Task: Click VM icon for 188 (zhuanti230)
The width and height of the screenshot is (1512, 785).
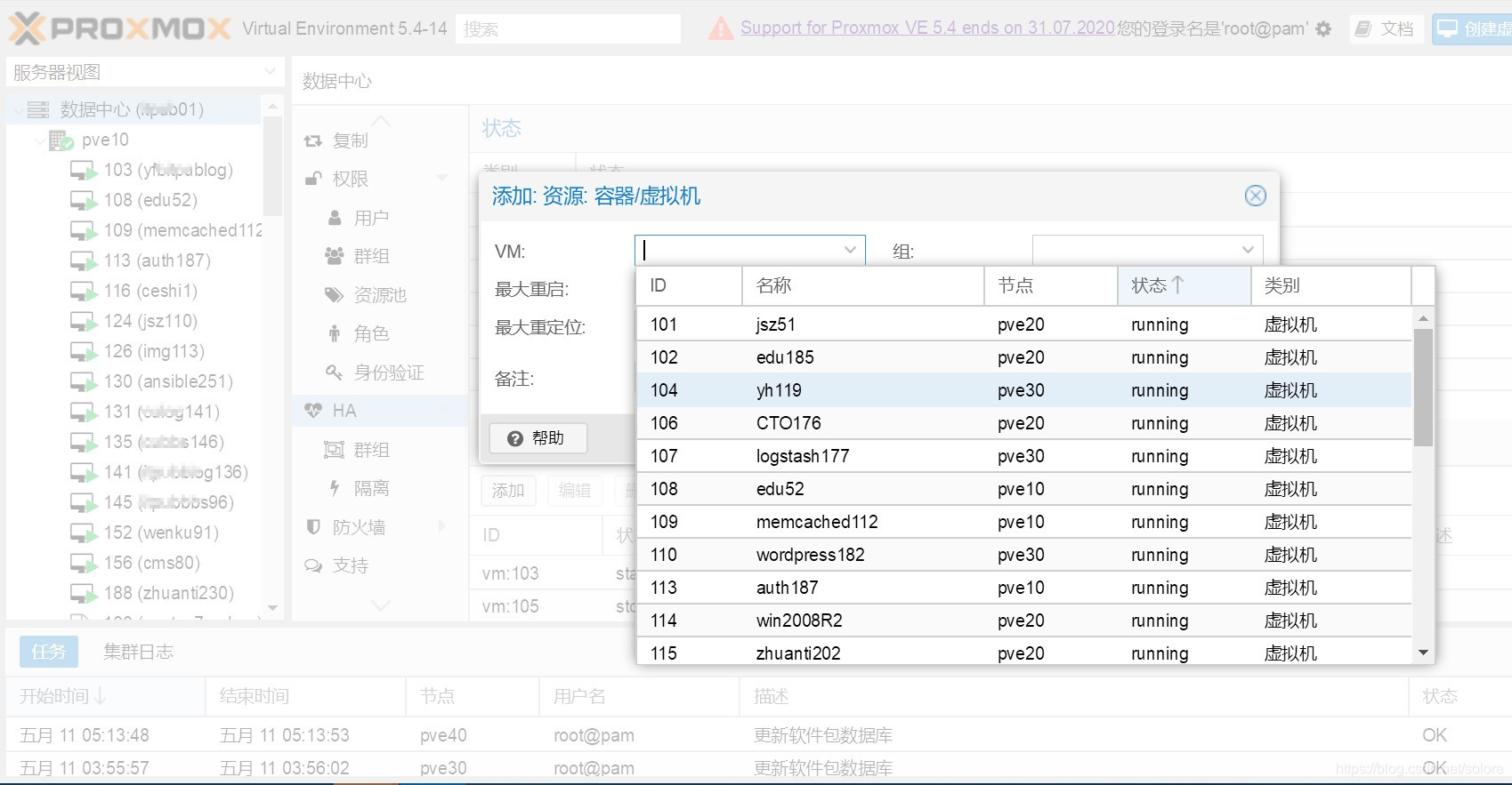Action: point(84,594)
